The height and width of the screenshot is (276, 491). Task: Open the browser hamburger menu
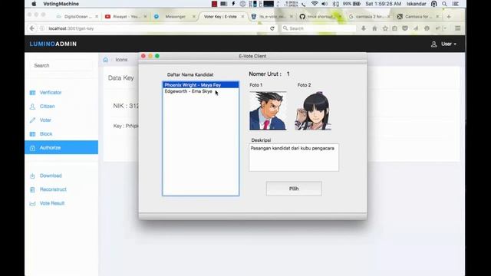click(x=457, y=28)
